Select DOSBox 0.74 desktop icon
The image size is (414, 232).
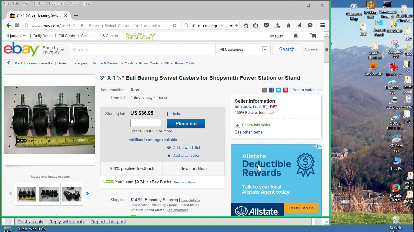[x=371, y=10]
